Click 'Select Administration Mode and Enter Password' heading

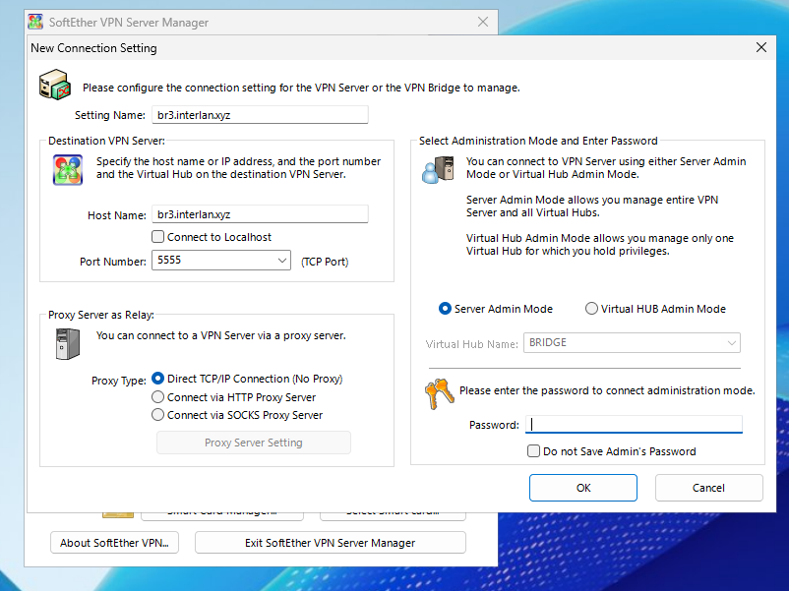coord(538,141)
